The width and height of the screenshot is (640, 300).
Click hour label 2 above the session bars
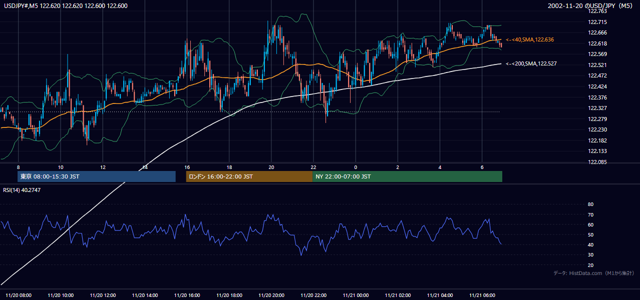click(398, 167)
